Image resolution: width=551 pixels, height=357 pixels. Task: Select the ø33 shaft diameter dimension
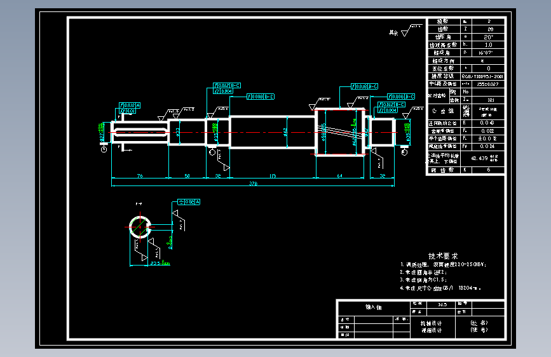[178, 132]
